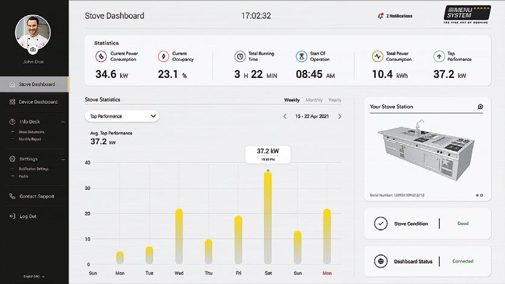Screen dimensions: 505x284
Task: Switch to Monthly tab
Action: point(314,100)
